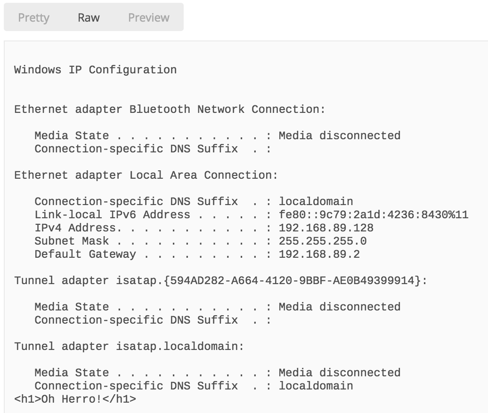Click the Windows IP Configuration heading

pos(96,70)
